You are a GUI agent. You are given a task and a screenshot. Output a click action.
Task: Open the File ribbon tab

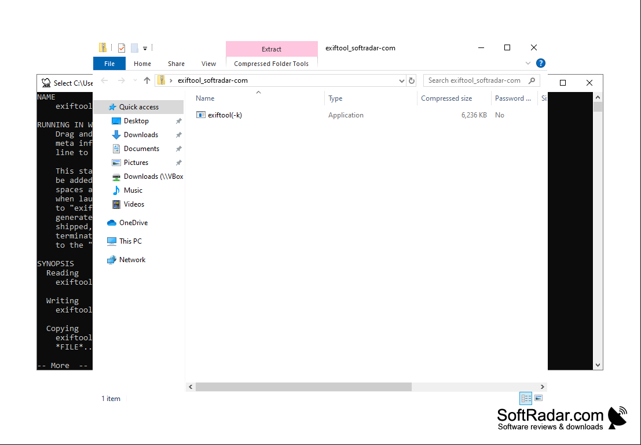click(x=109, y=64)
